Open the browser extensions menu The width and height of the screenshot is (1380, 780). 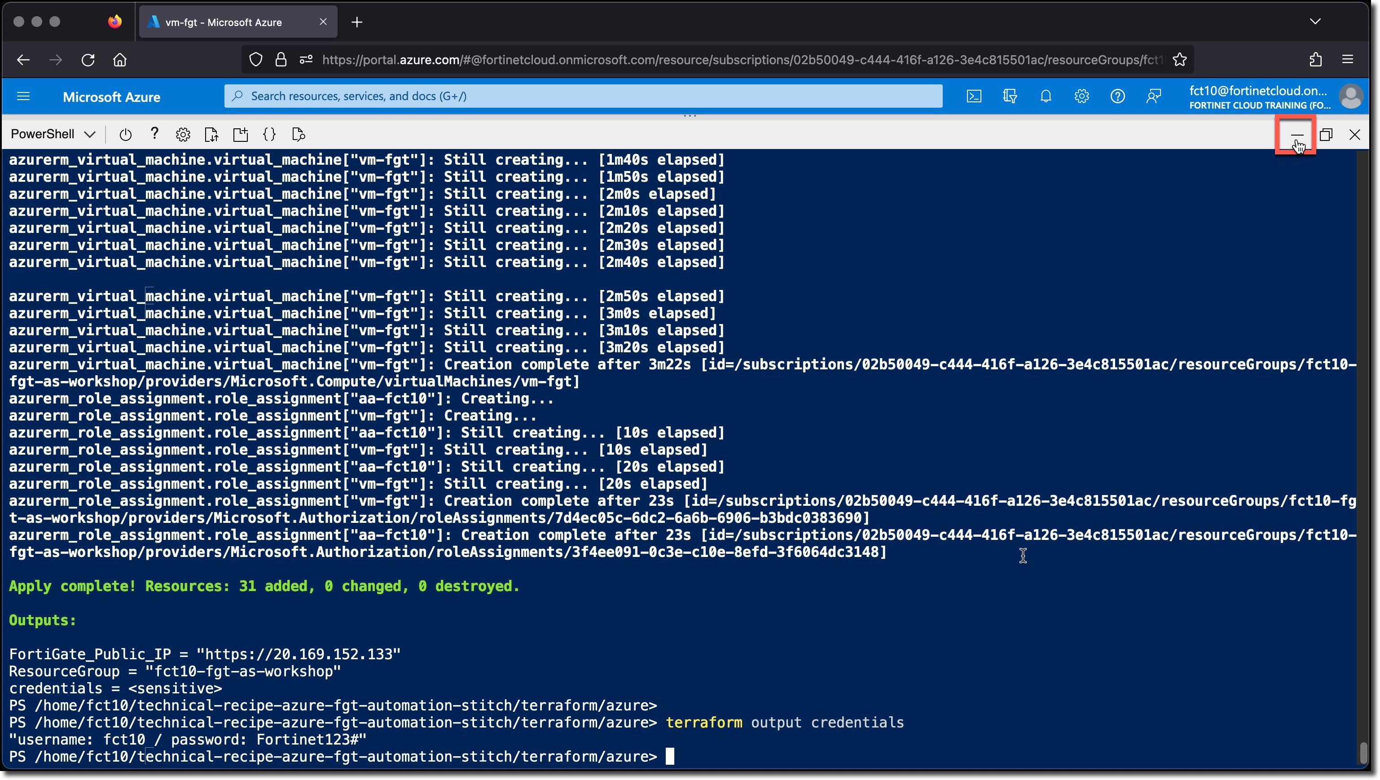coord(1316,59)
